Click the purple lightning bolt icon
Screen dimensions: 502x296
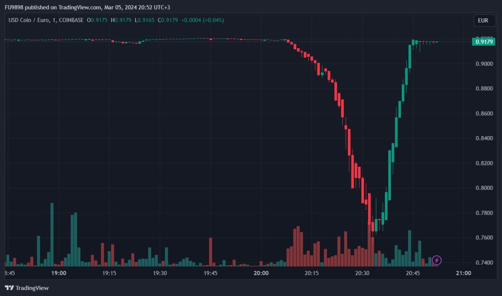tap(437, 260)
